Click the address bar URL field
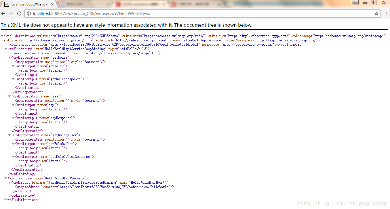The image size is (390, 209). (203, 14)
